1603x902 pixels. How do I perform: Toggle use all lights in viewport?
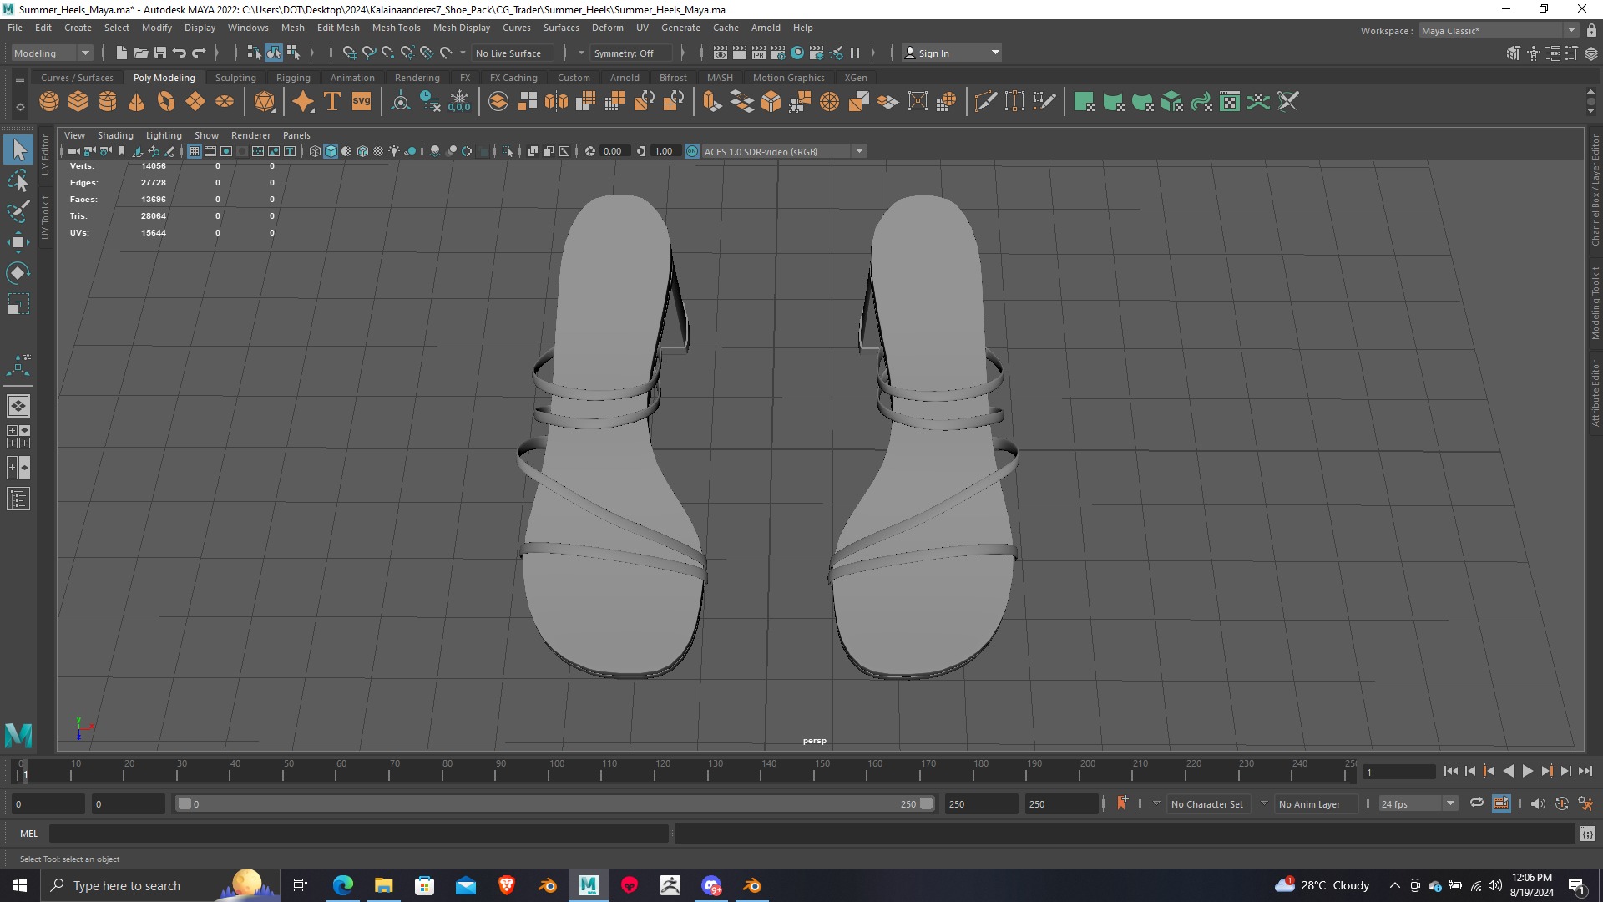click(x=394, y=151)
